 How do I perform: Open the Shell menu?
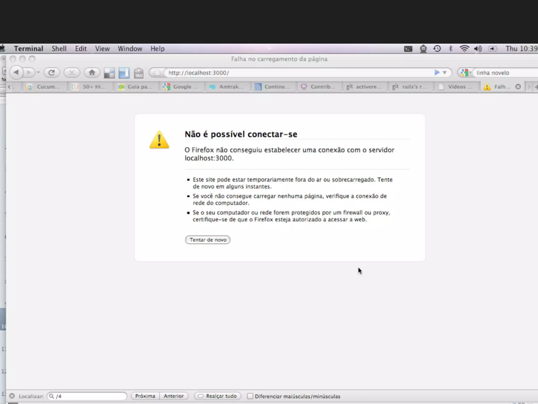(59, 49)
